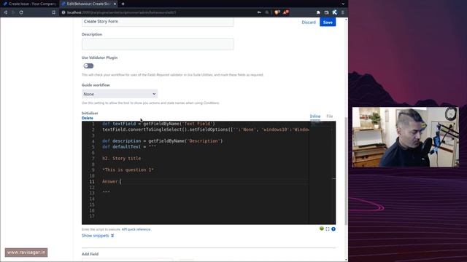Click code line '*This is question 1*'
This screenshot has height=262, width=467.
pos(128,170)
